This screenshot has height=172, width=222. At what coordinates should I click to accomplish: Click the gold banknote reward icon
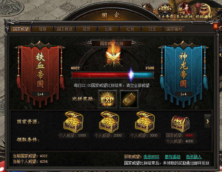129,99
